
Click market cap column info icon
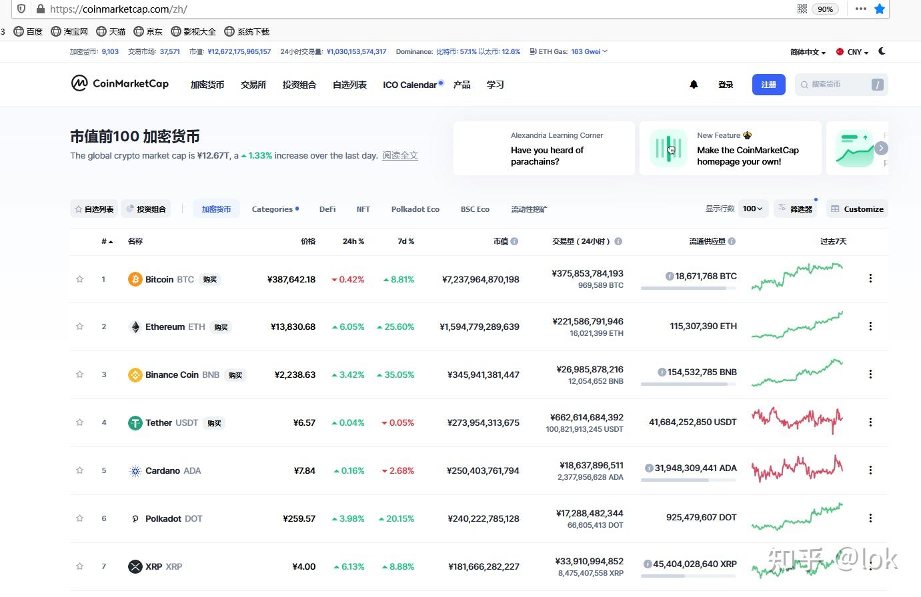[514, 241]
